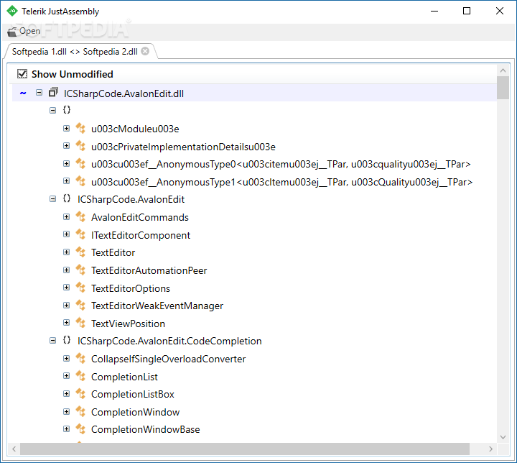Click the namespace braces icon of ICSharpCode.AvalonEdit
The image size is (517, 463).
click(67, 198)
